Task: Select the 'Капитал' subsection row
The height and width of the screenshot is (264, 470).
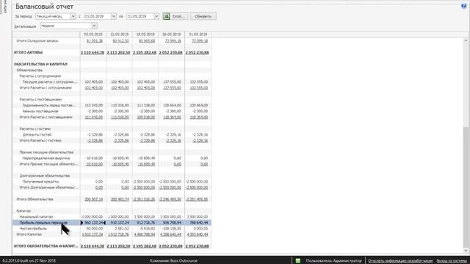Action: (x=23, y=211)
